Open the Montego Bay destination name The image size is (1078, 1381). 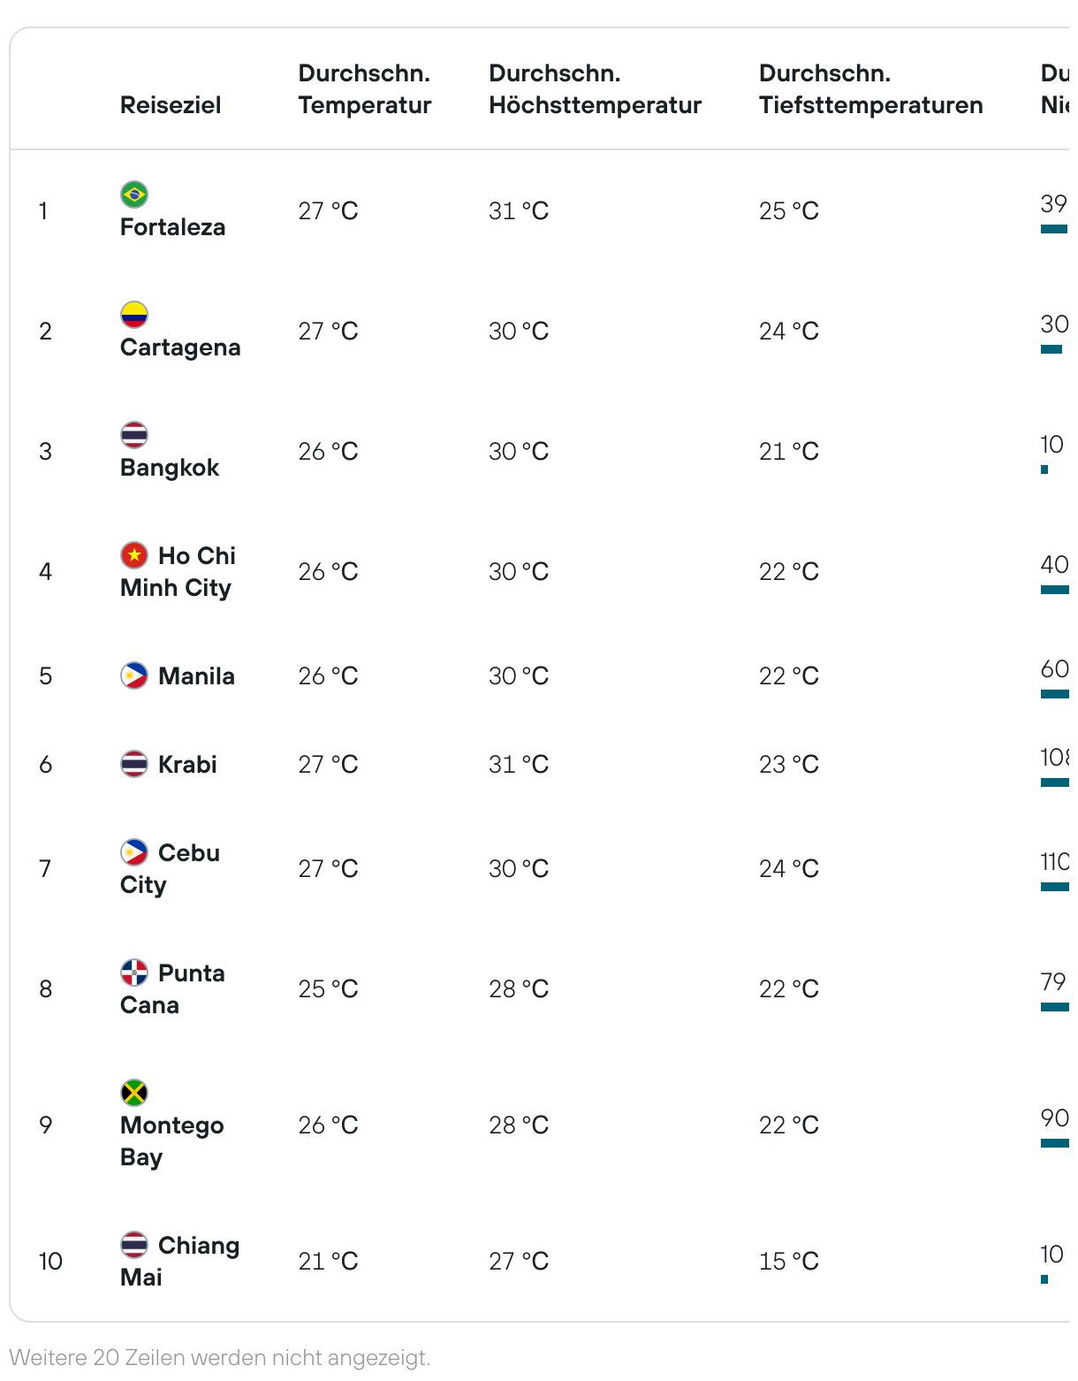click(172, 1141)
